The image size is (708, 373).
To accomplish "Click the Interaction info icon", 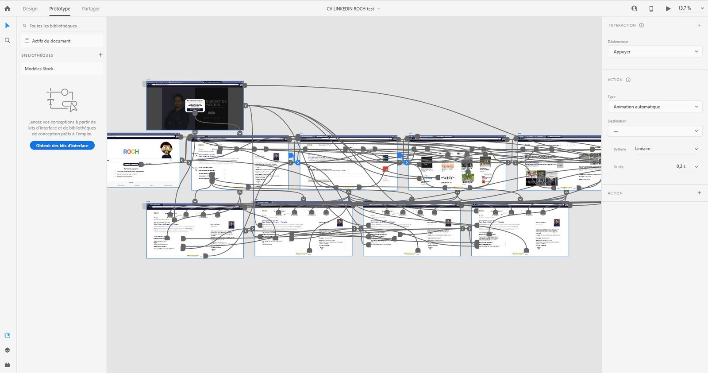I will point(642,25).
